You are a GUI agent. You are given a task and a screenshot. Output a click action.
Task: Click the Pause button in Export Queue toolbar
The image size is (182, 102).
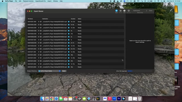(121, 11)
